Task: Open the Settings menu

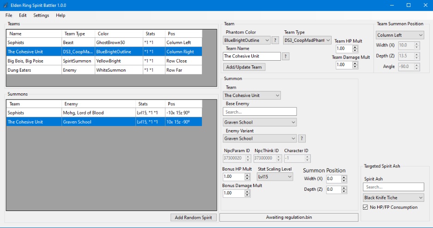Action: point(41,16)
